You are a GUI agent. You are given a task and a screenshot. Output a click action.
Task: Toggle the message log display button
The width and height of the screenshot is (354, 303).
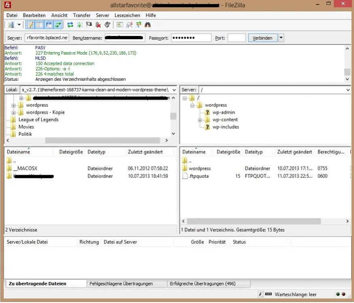30,25
